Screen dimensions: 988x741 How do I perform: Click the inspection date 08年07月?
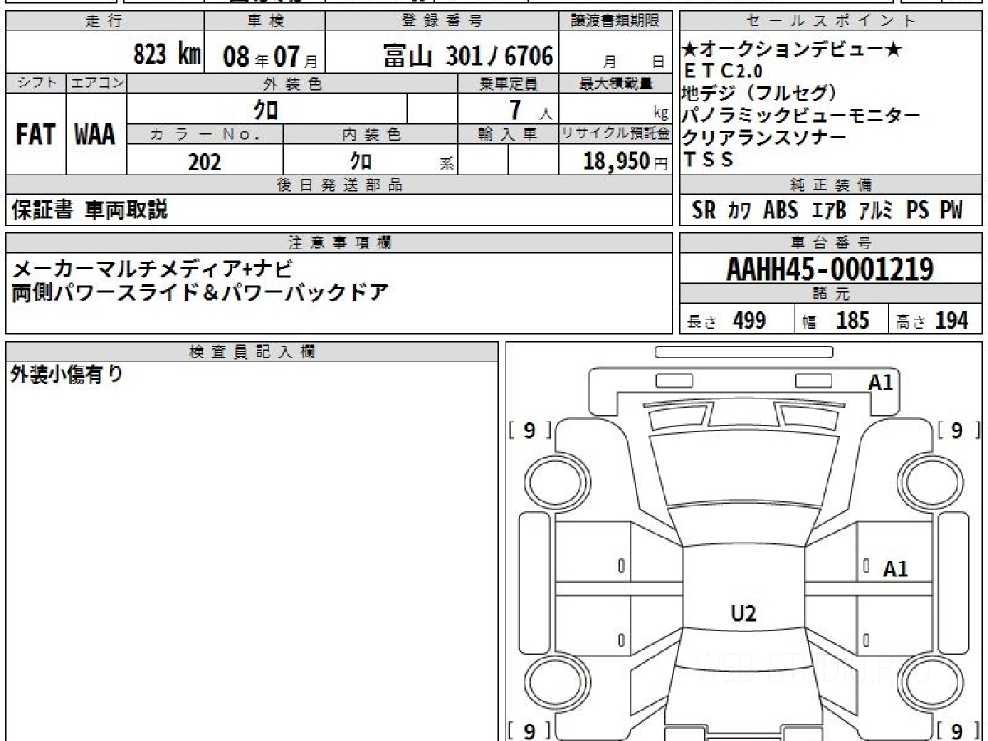tap(271, 56)
